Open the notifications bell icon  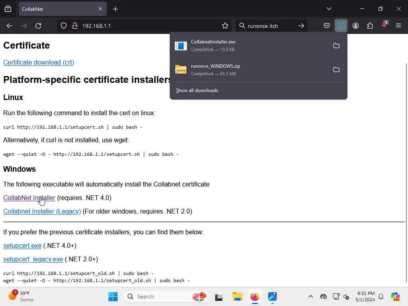tap(381, 296)
